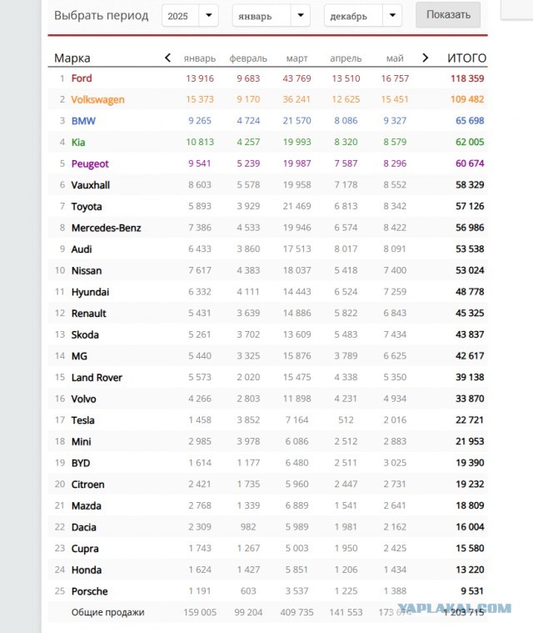533x633 pixels.
Task: Select the Vauxhall row name
Action: 90,185
